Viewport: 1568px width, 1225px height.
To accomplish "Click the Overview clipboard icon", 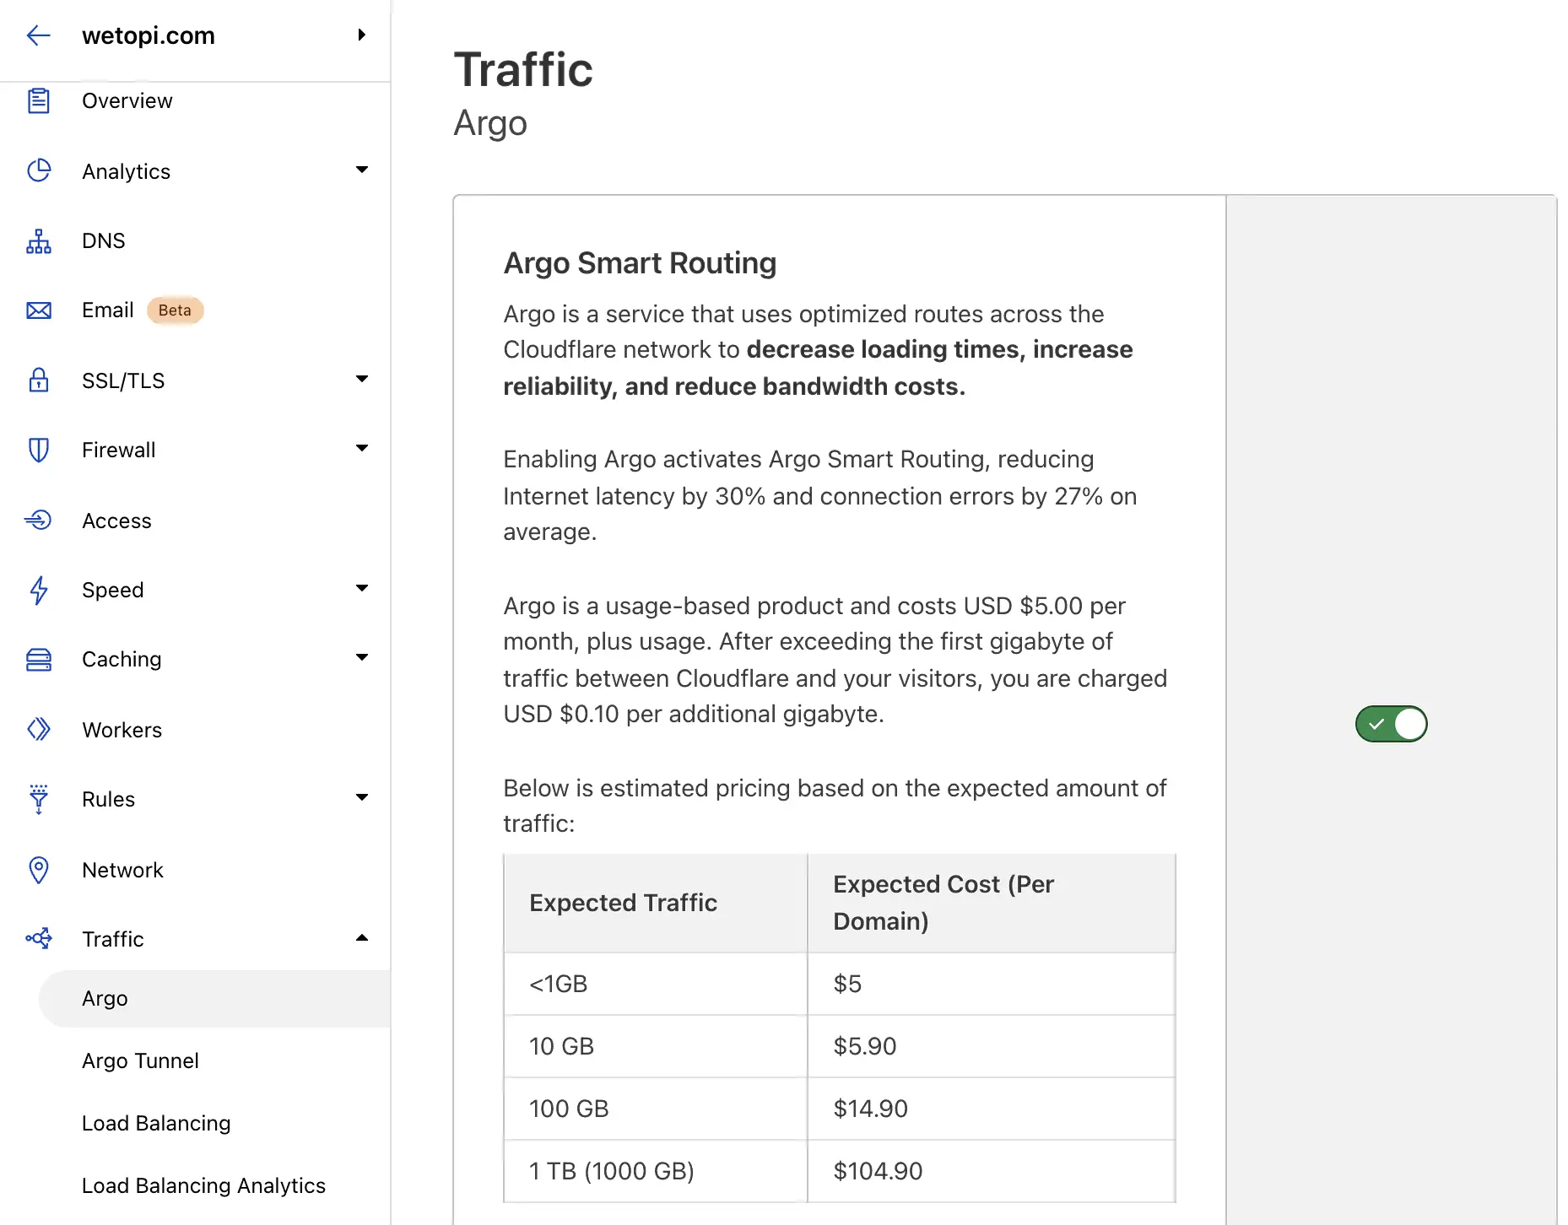I will 39,100.
